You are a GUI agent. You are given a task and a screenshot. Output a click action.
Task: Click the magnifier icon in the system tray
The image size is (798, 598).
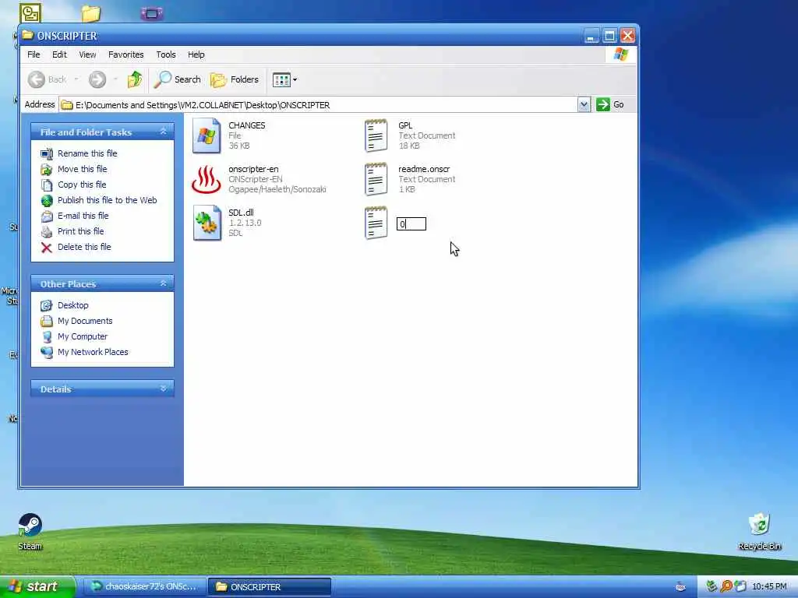pyautogui.click(x=726, y=586)
